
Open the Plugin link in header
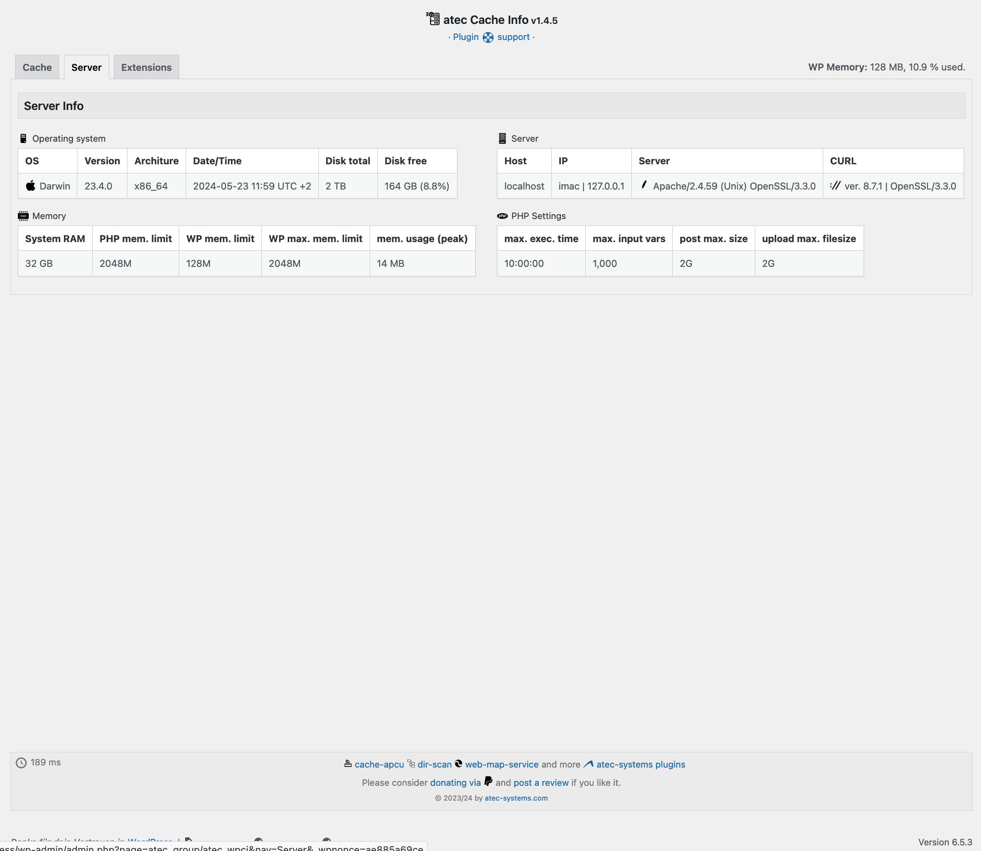pos(466,37)
